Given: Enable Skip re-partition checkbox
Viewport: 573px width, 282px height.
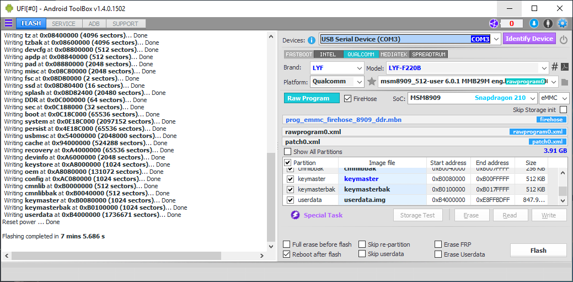Looking at the screenshot, I should 362,244.
